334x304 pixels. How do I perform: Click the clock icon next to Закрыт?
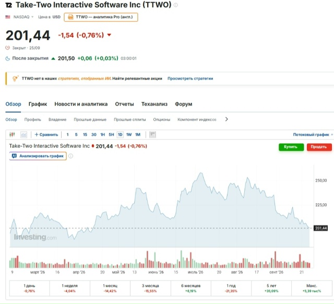(x=8, y=48)
